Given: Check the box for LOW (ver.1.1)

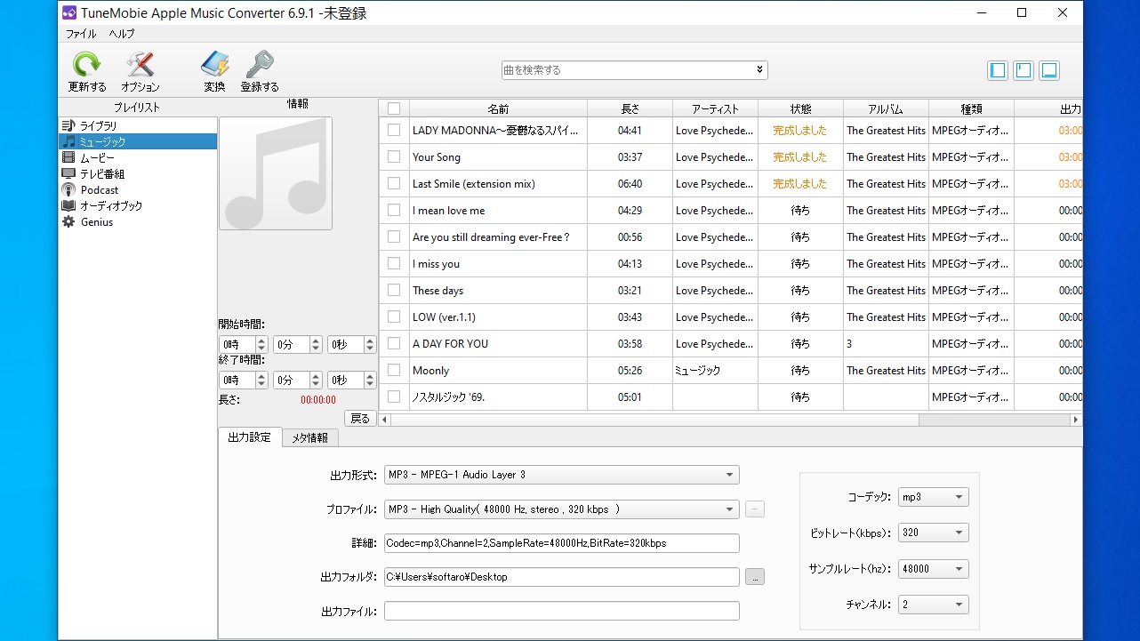Looking at the screenshot, I should click(394, 316).
